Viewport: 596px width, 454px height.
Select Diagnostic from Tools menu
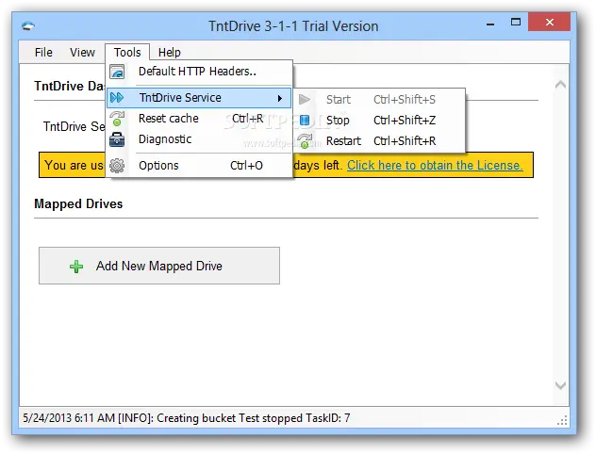point(199,139)
